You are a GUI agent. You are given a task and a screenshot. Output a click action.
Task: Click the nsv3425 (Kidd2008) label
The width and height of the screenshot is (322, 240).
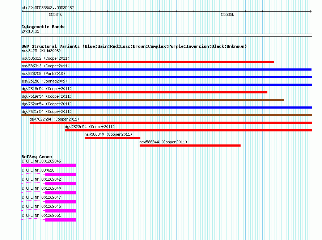pyautogui.click(x=41, y=51)
